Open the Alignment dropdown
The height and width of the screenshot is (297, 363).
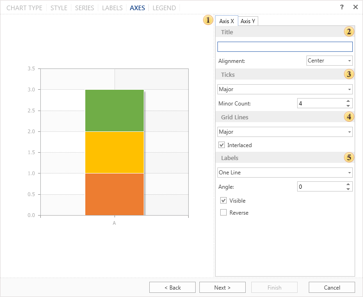point(330,61)
